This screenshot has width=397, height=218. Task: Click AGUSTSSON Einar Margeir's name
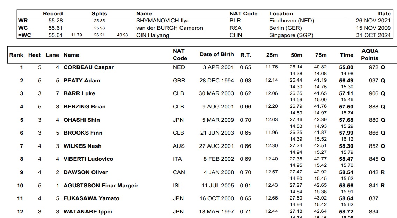coord(101,186)
